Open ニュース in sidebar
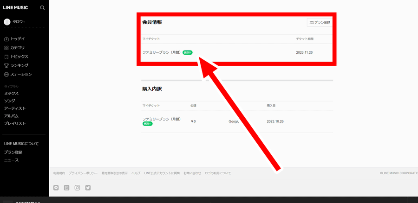This screenshot has width=418, height=203. (11, 160)
